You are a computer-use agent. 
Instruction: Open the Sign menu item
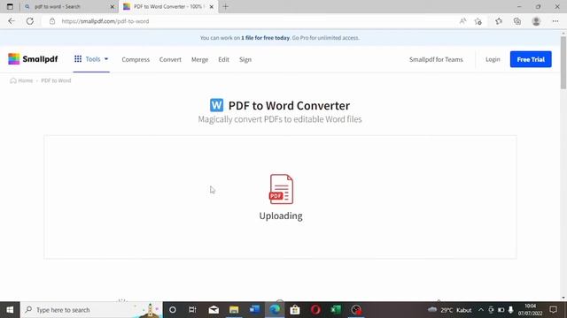click(x=245, y=59)
